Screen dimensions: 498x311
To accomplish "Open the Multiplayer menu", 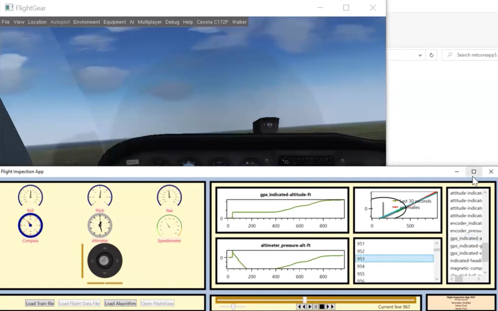I will pos(150,22).
